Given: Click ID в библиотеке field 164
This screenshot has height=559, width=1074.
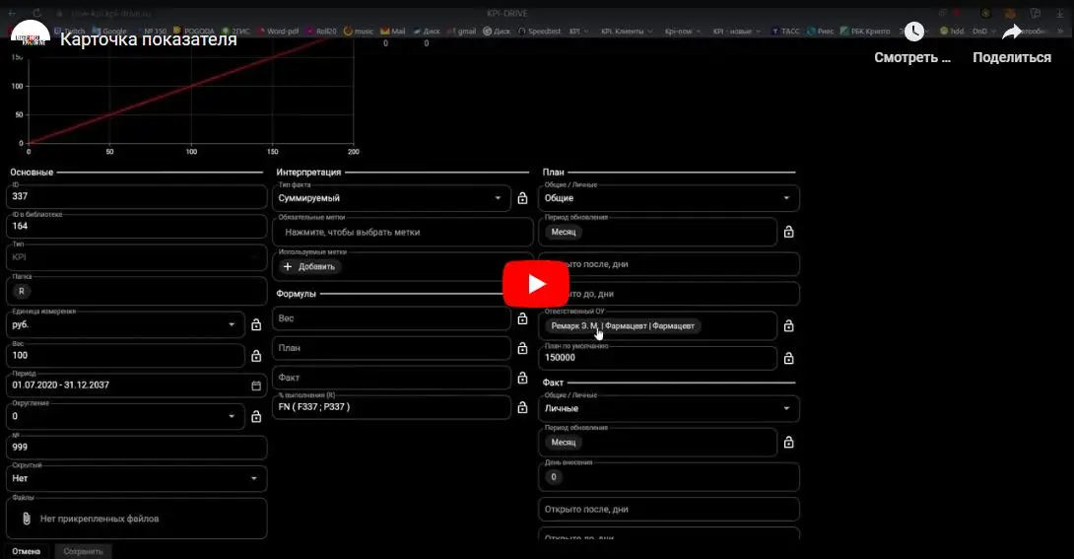Looking at the screenshot, I should click(x=136, y=226).
